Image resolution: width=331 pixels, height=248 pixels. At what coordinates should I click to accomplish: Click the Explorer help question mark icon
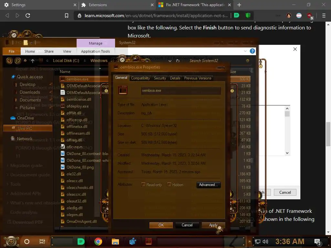[x=252, y=51]
